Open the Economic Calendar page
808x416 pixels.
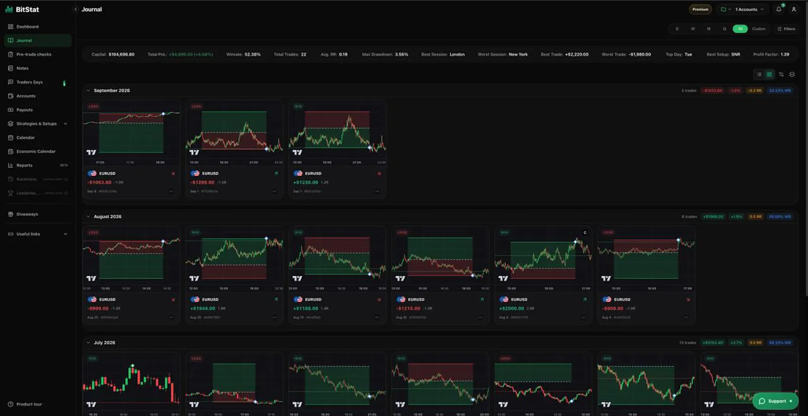[36, 151]
